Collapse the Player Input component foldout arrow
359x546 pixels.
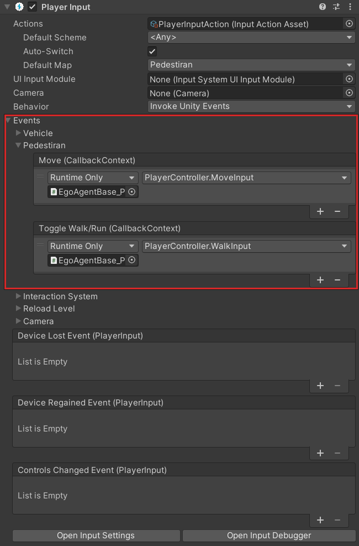click(7, 7)
